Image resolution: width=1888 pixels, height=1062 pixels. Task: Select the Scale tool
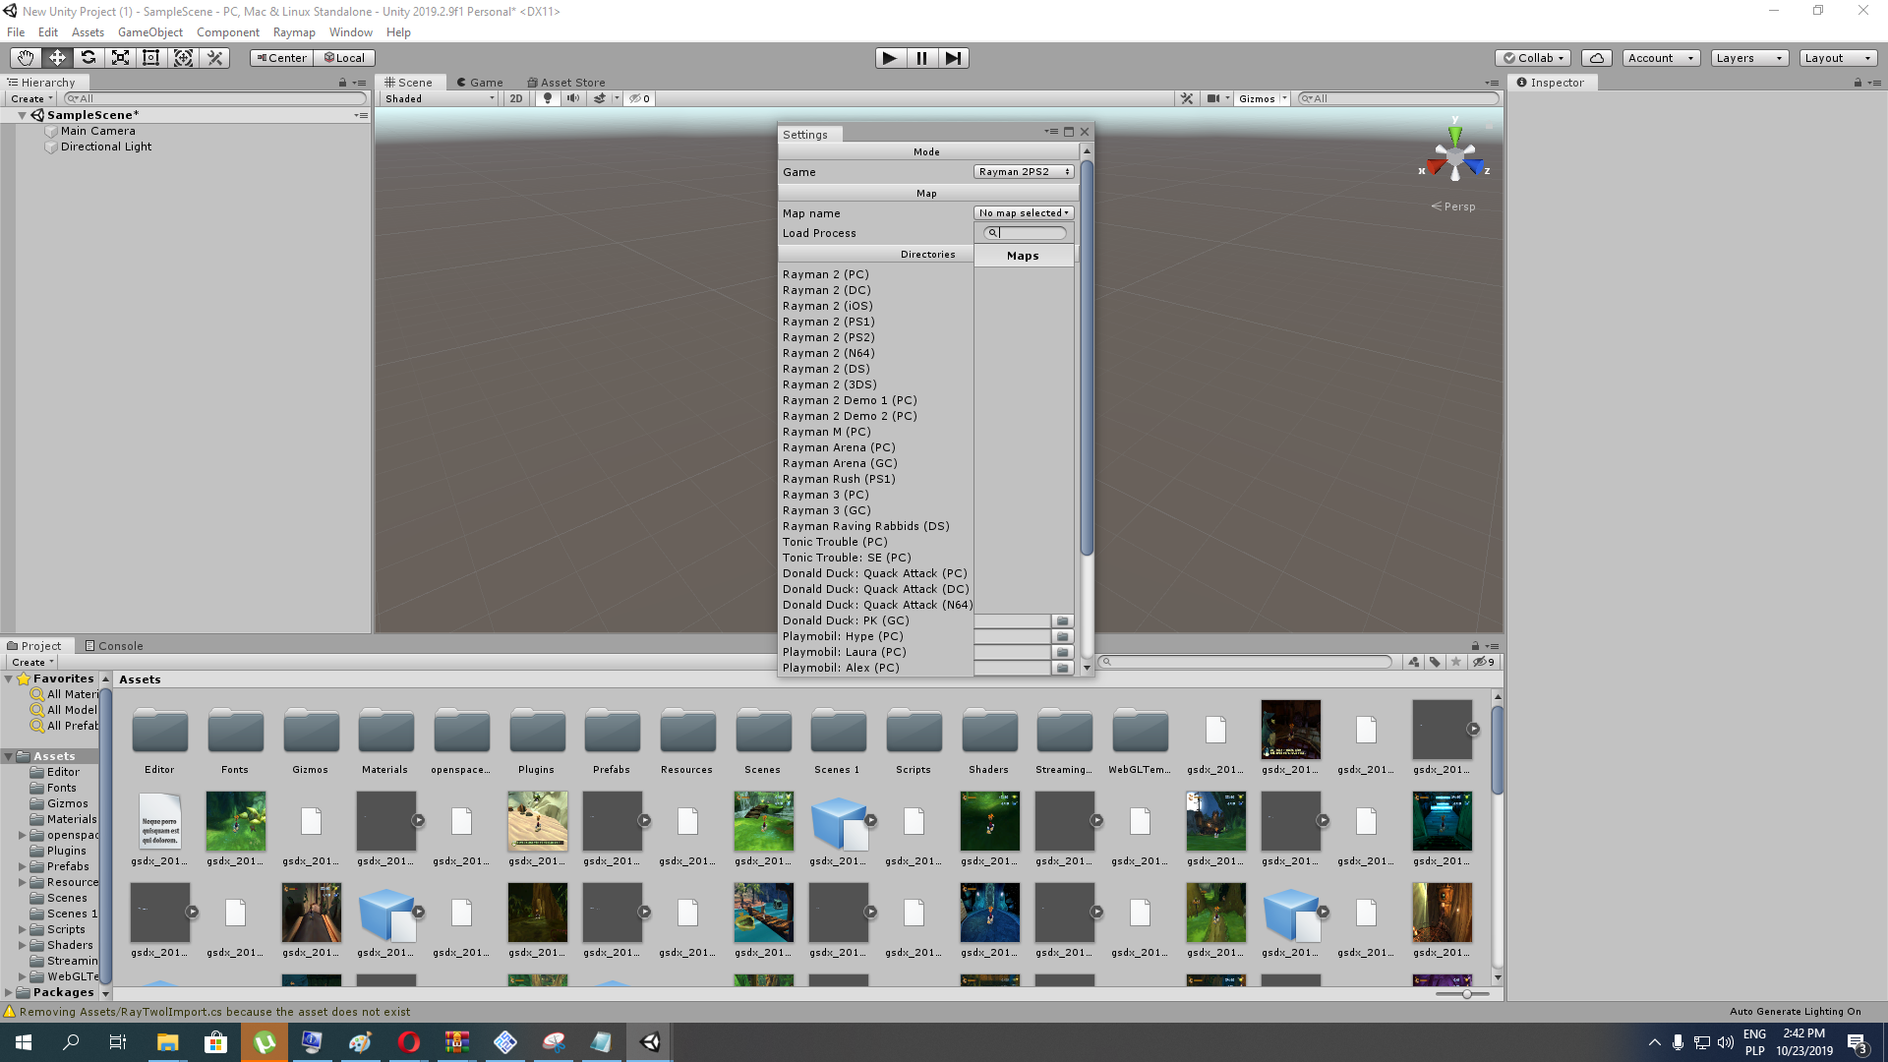tap(120, 58)
